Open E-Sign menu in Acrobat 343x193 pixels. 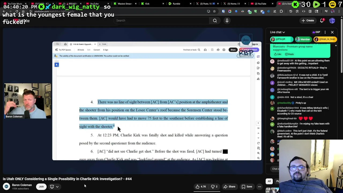click(106, 50)
